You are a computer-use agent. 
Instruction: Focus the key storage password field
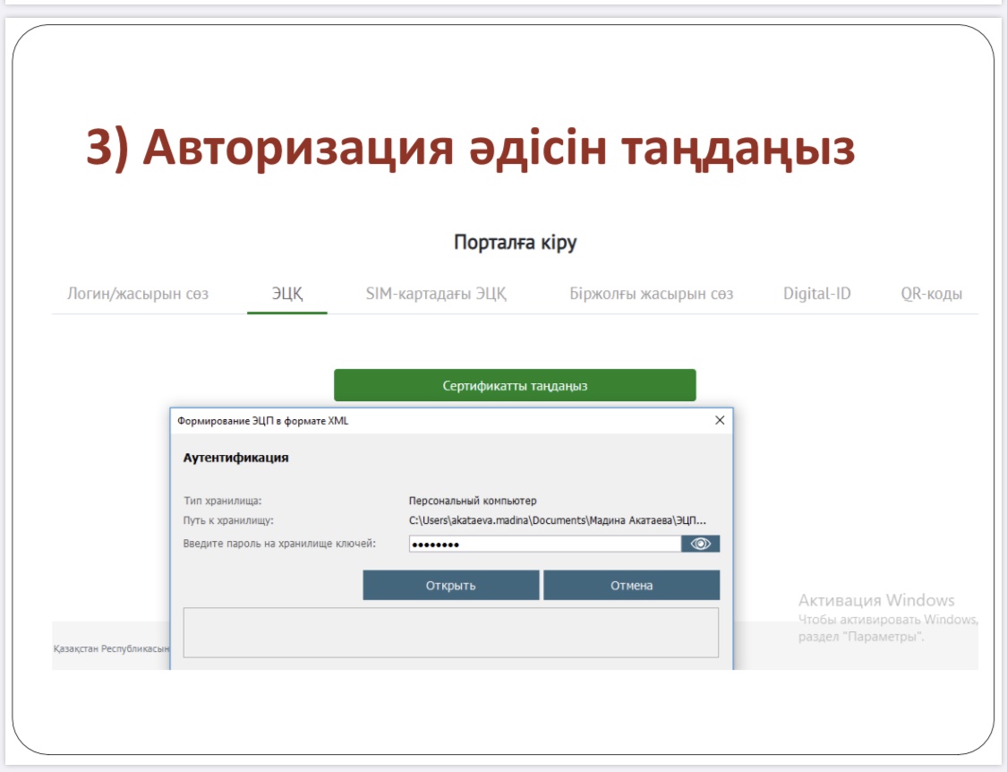pos(544,544)
